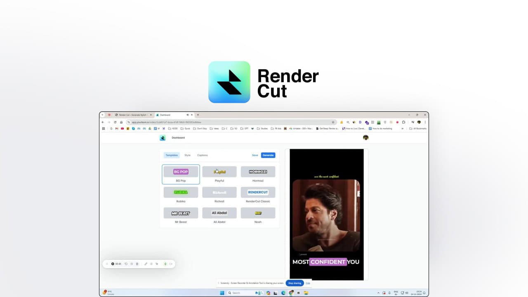Expand the hidden bookmarks overflow chevron

point(403,128)
